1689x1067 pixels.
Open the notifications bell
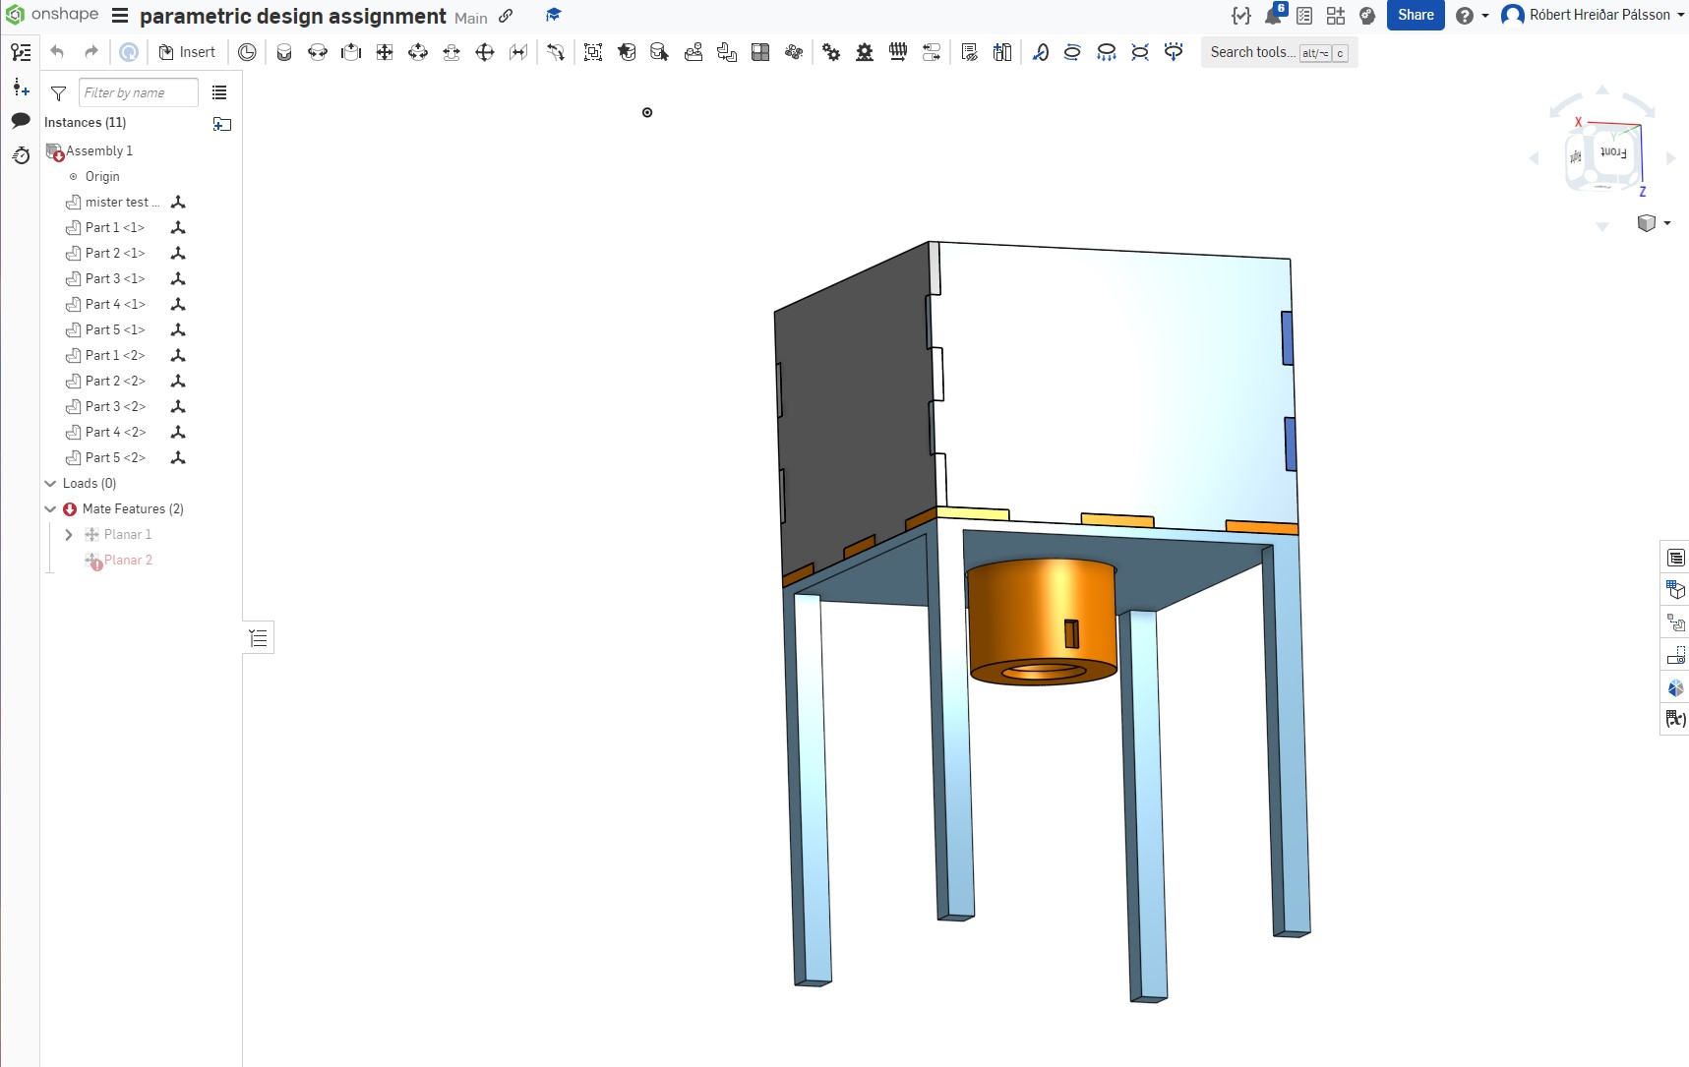coord(1274,15)
